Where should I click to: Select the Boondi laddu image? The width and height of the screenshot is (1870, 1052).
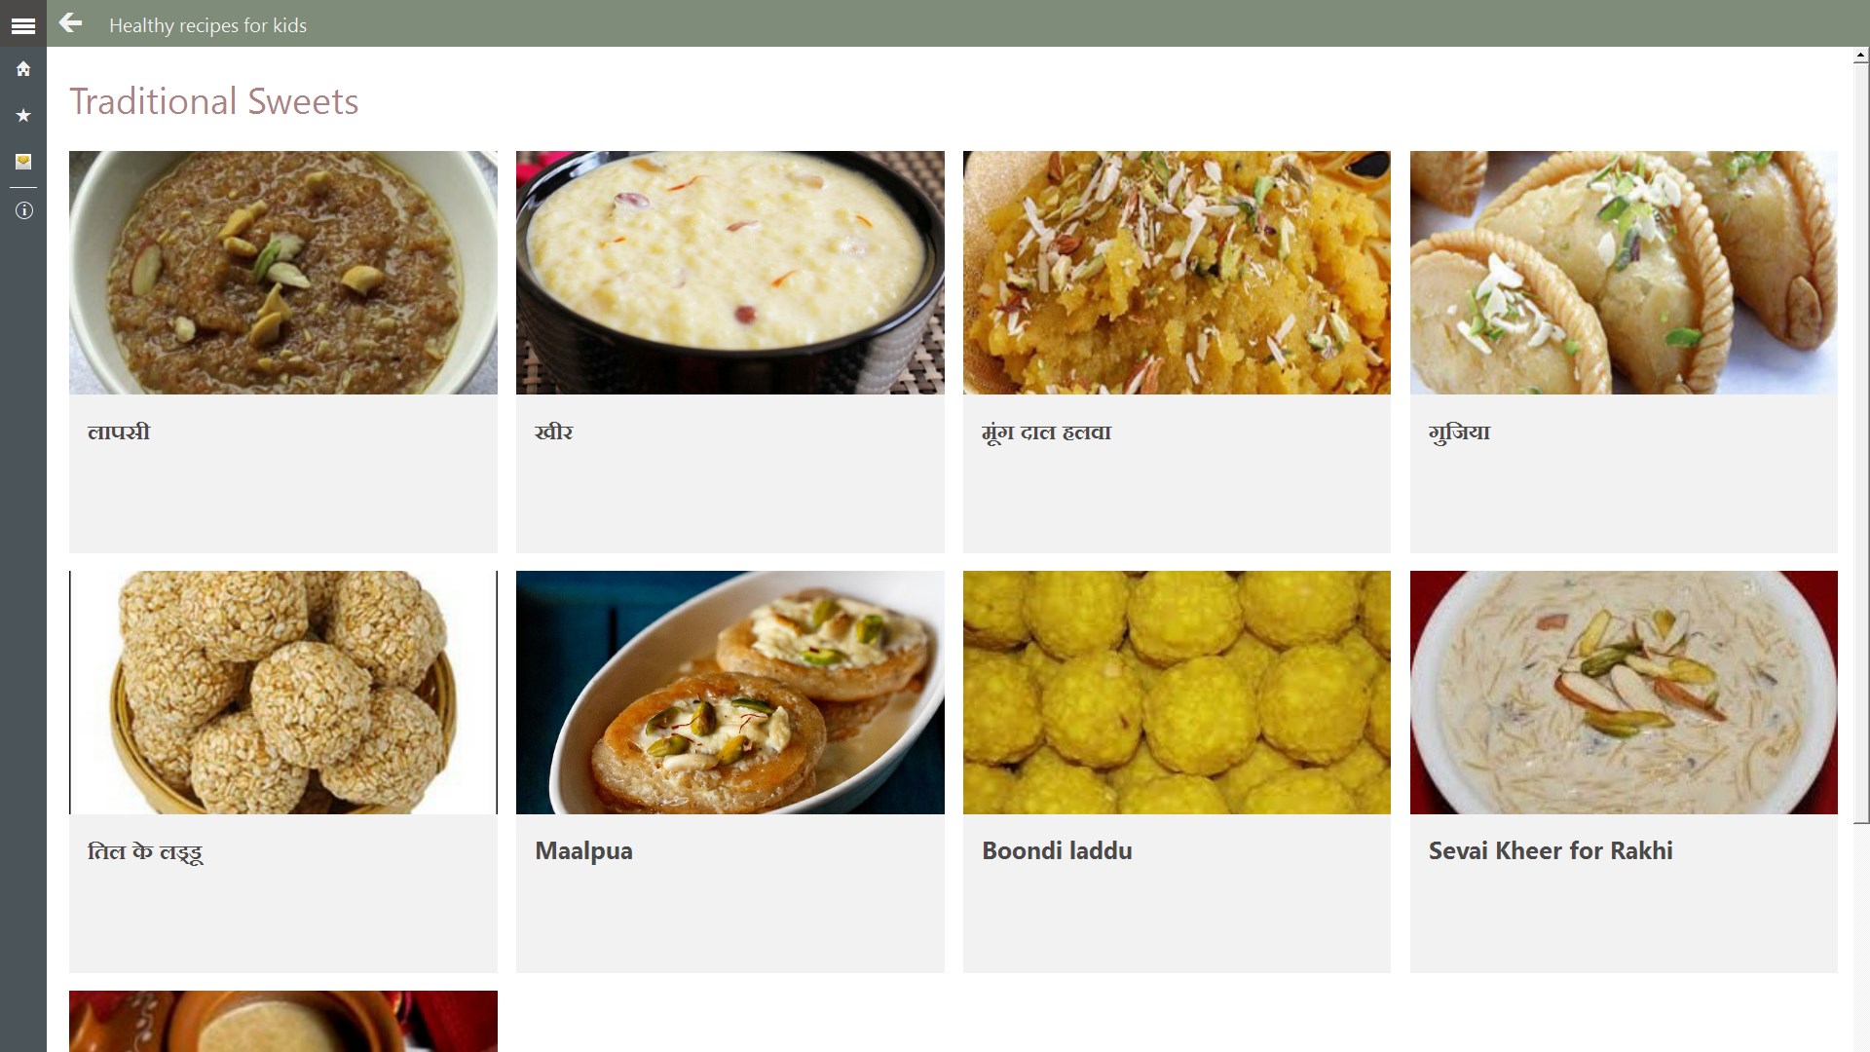(x=1177, y=693)
